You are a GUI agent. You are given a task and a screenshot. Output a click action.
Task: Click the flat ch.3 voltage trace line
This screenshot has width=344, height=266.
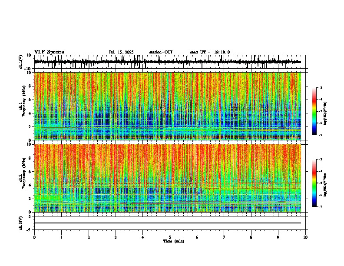point(168,223)
